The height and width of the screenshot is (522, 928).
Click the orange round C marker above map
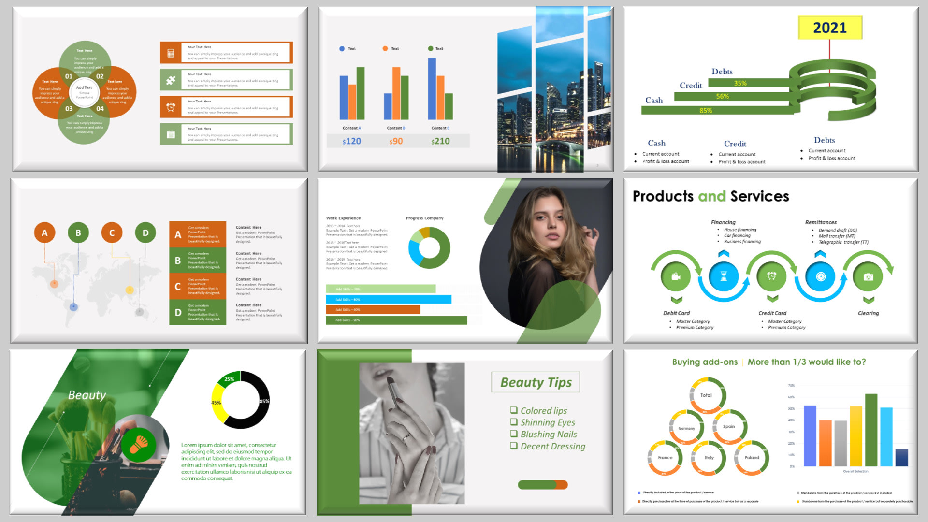(x=112, y=232)
